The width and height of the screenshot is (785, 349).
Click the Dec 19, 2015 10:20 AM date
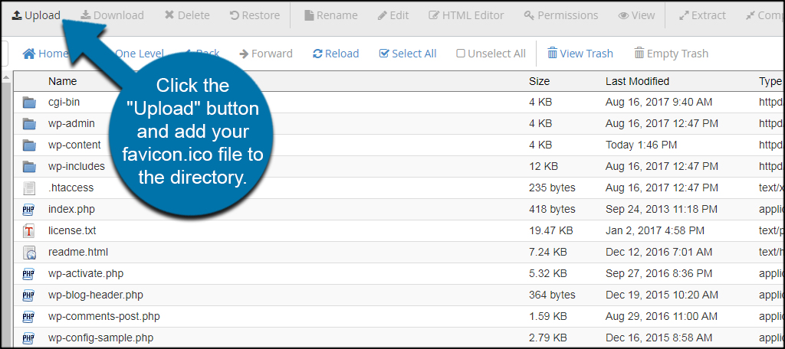tap(662, 295)
